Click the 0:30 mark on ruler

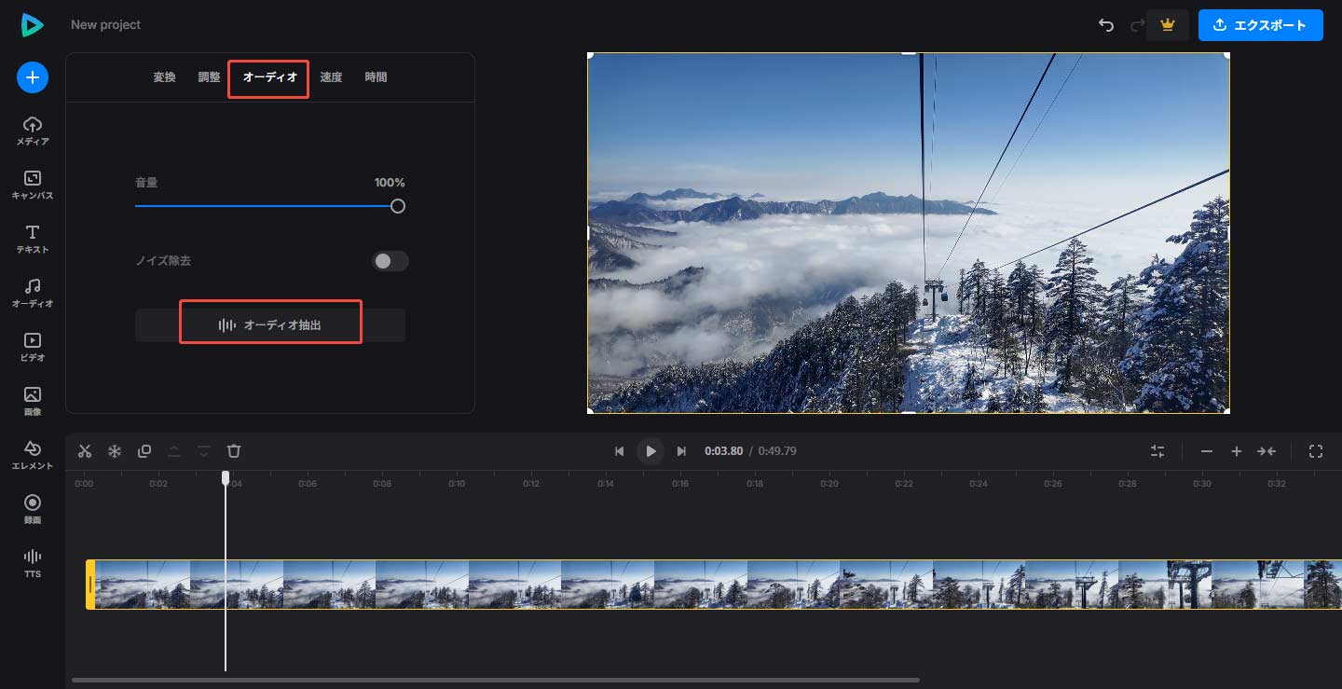tap(1202, 484)
